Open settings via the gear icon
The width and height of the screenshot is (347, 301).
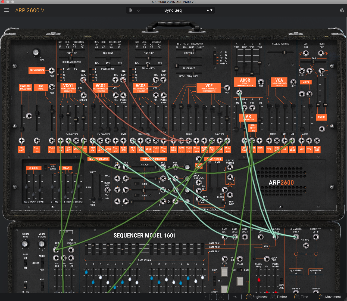pos(342,10)
